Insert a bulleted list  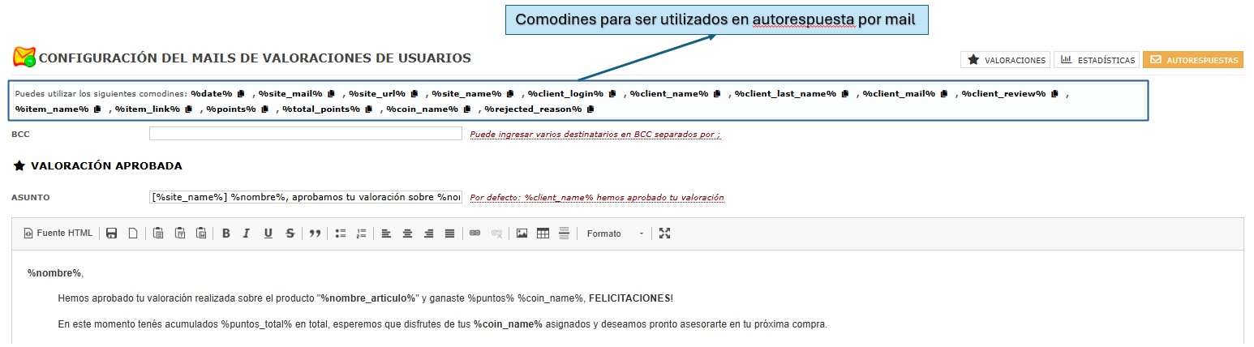[x=341, y=233]
